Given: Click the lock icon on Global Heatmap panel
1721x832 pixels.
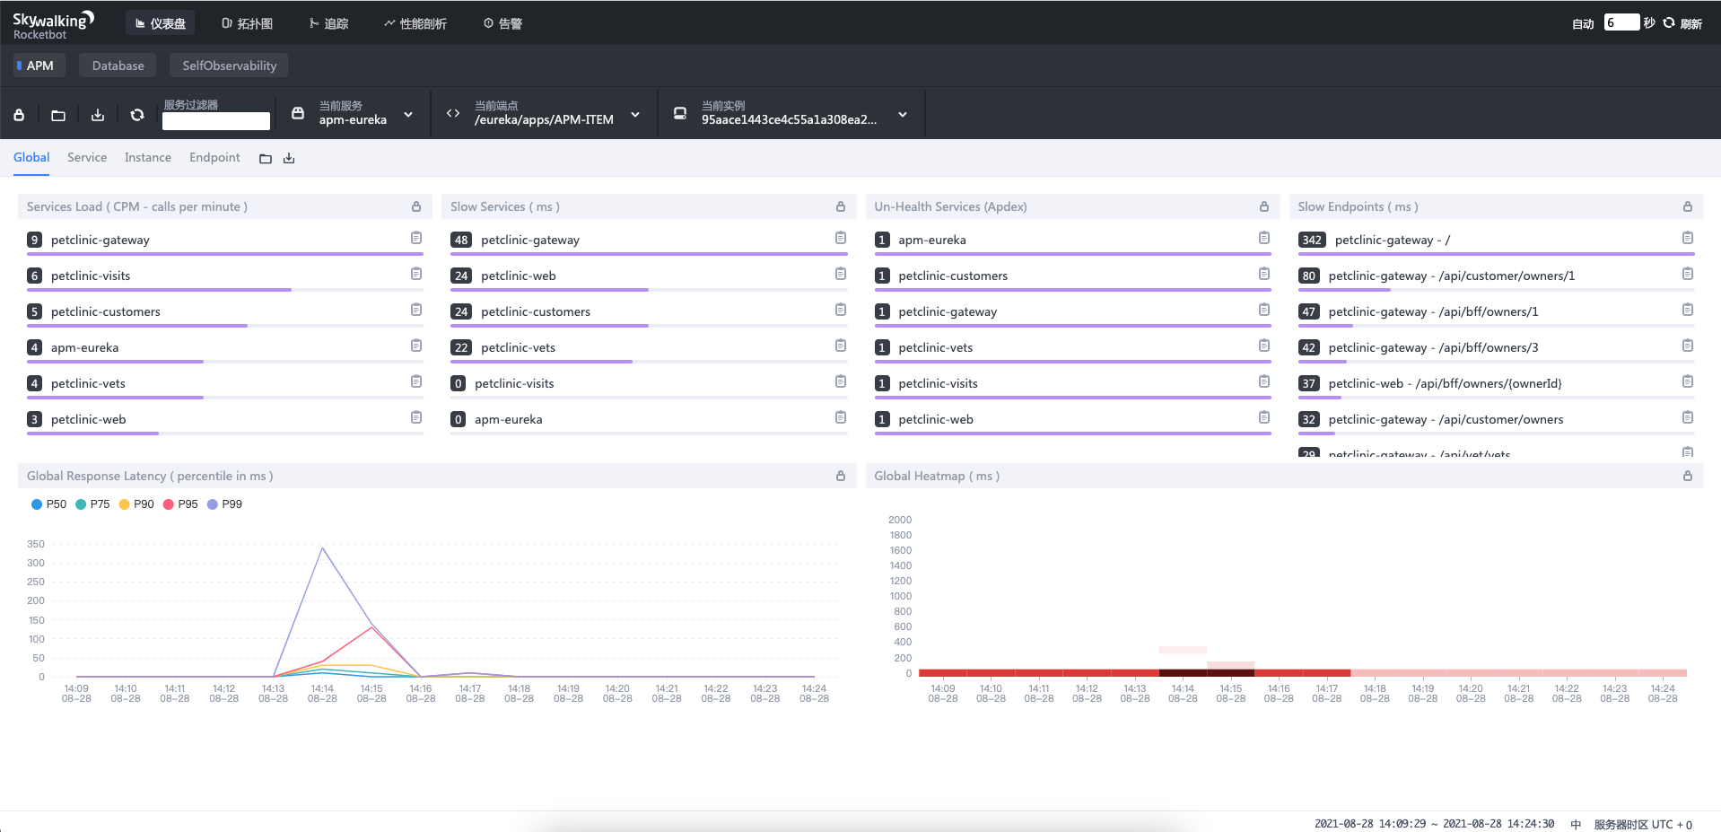Looking at the screenshot, I should pyautogui.click(x=1687, y=476).
